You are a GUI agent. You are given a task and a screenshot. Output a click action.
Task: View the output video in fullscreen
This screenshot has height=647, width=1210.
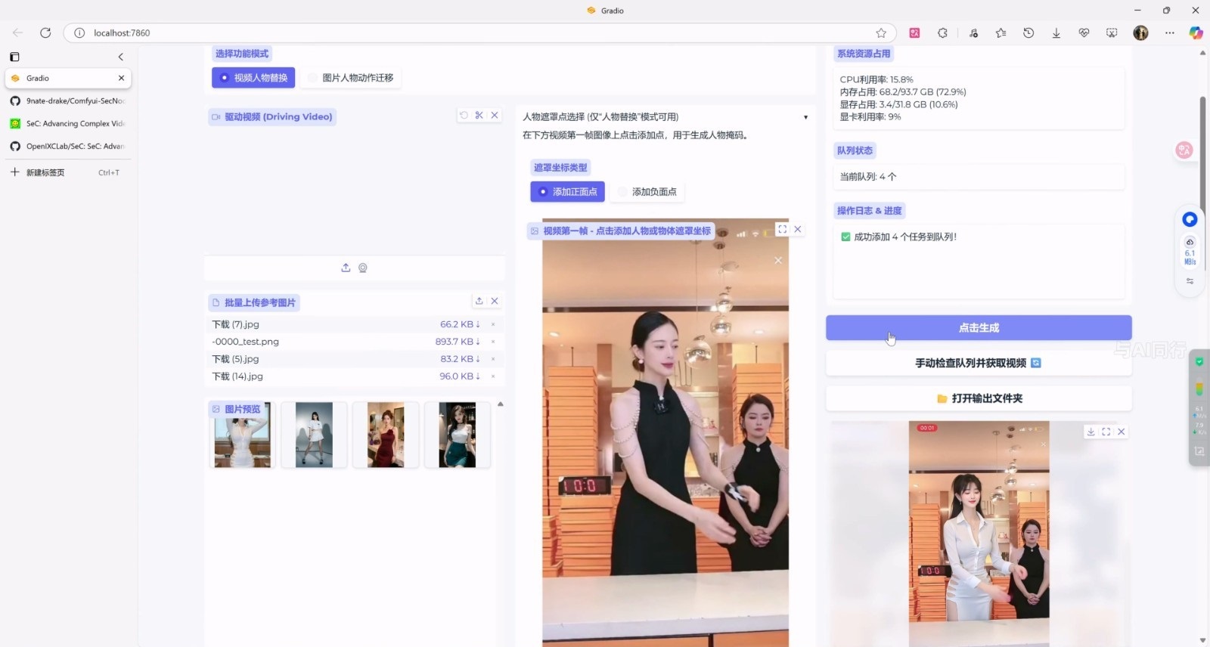pos(1106,432)
